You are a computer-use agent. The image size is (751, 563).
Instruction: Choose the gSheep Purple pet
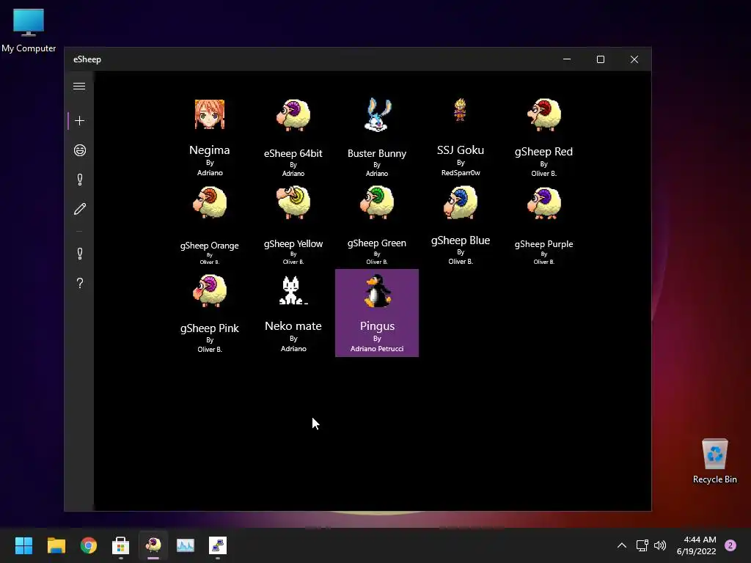point(543,225)
